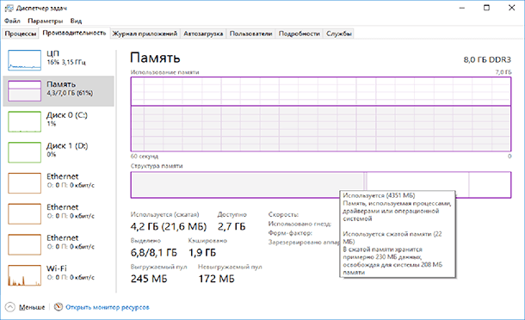Select the Память sidebar thumbnail
The height and width of the screenshot is (320, 525).
click(x=24, y=90)
